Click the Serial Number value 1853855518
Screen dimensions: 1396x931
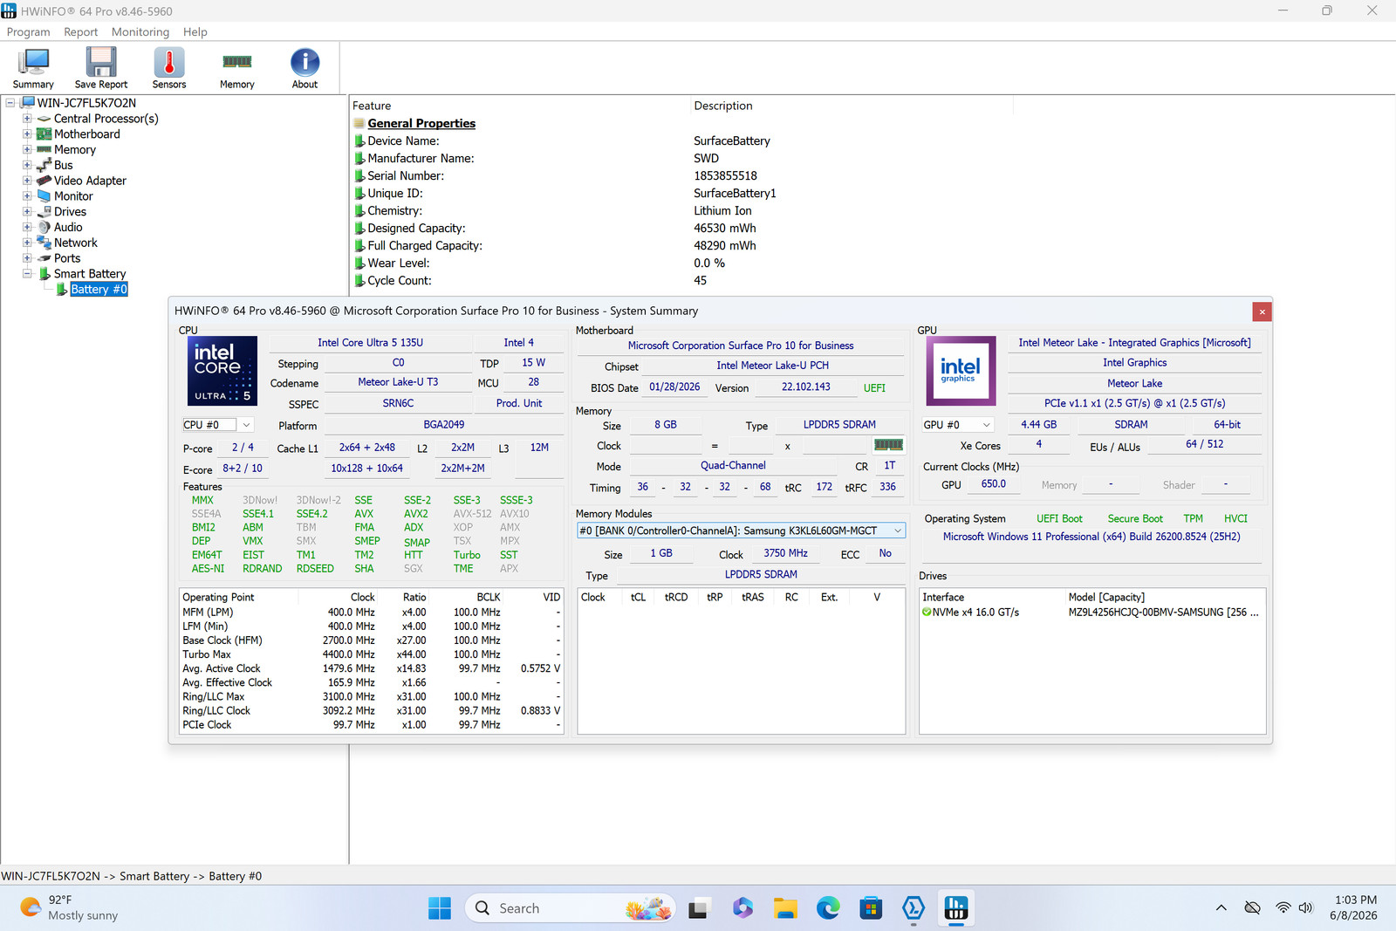(725, 176)
